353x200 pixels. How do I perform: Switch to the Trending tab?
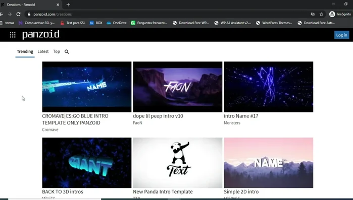[x=25, y=51]
